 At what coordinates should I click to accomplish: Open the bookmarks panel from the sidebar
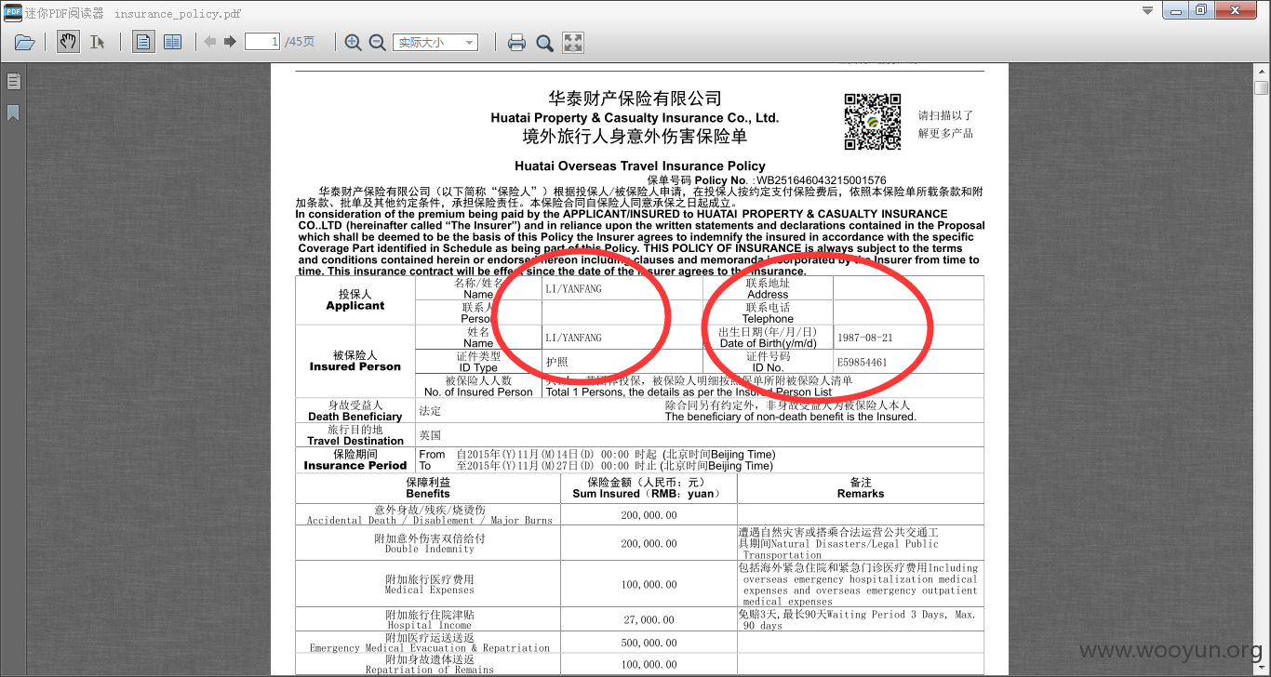coord(13,113)
